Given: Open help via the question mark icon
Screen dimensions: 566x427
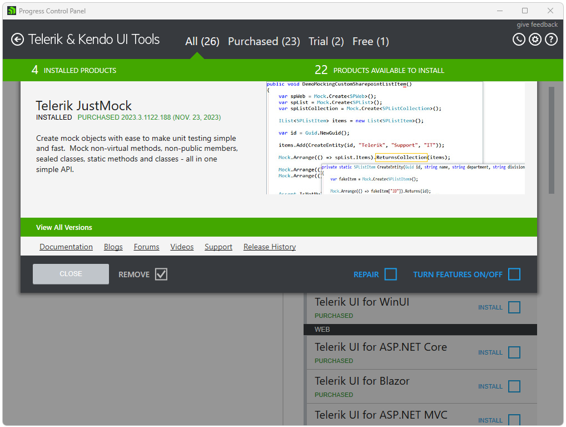Looking at the screenshot, I should point(551,39).
